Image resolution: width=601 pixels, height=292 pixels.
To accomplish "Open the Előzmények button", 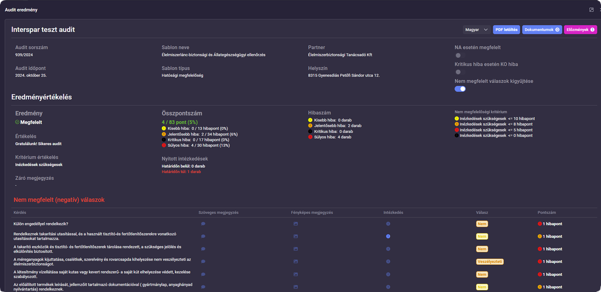I will pyautogui.click(x=580, y=29).
